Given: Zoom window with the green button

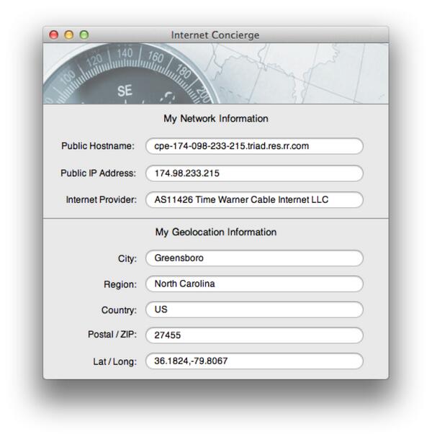Looking at the screenshot, I should (x=84, y=35).
